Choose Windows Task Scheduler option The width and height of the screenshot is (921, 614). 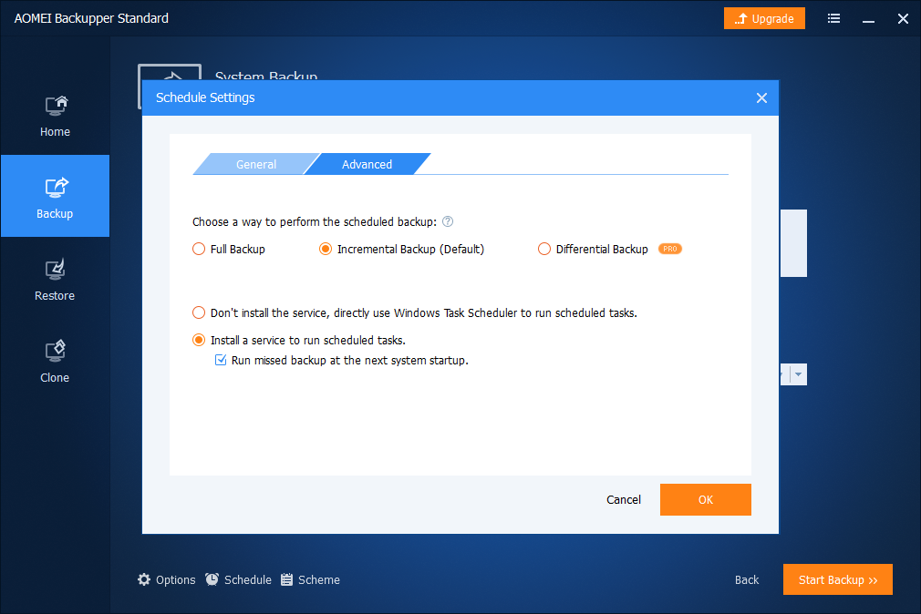199,312
